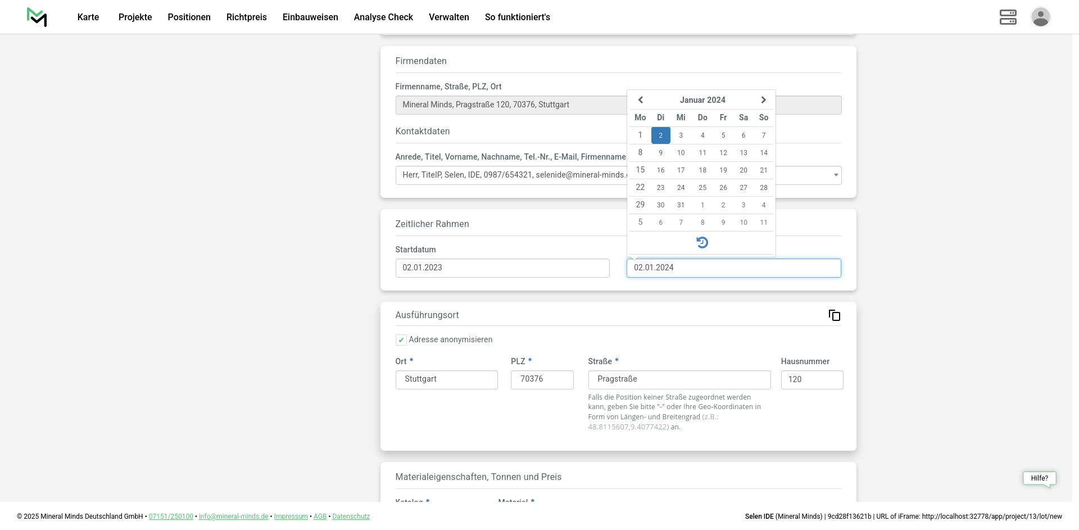
Task: Click the Straße input field
Action: point(679,379)
